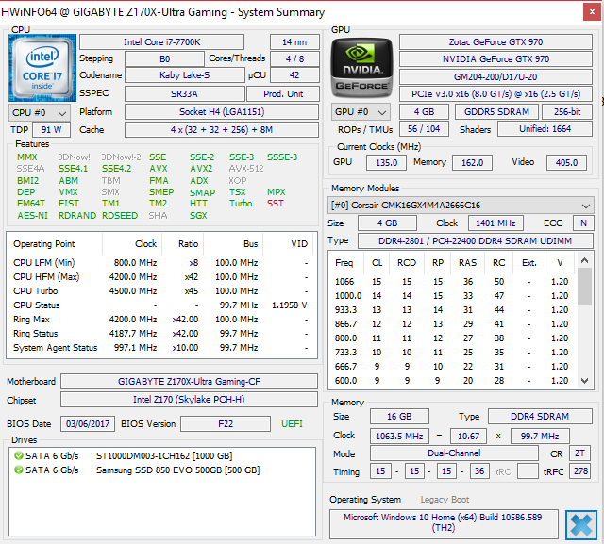Click the 1066 frequency row in timings table
Viewport: 604px width, 544px height.
pos(453,282)
